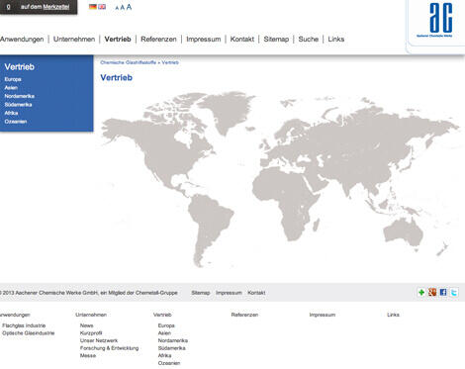
Task: Open the Merkzettel link
Action: tap(56, 7)
